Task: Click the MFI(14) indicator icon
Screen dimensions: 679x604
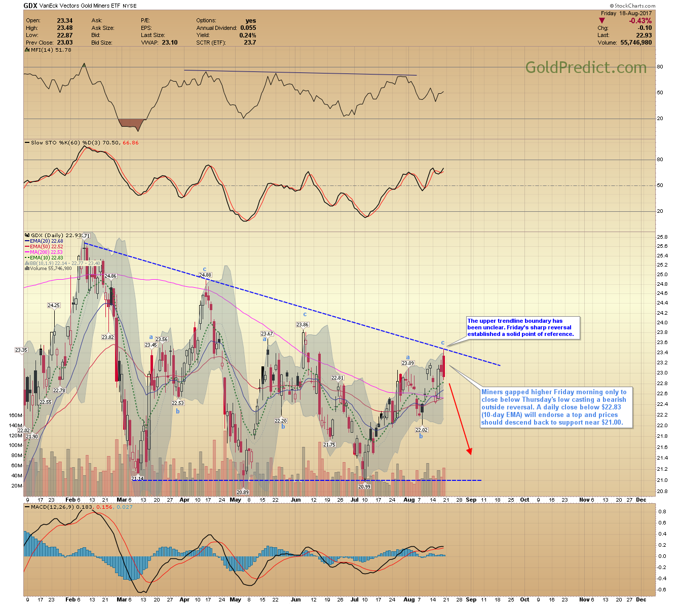Action: [x=27, y=50]
